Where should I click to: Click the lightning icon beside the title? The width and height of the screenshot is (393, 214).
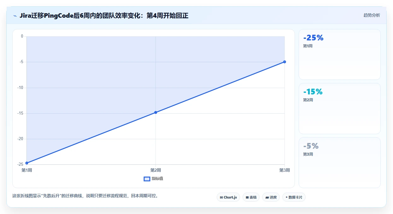click(15, 16)
